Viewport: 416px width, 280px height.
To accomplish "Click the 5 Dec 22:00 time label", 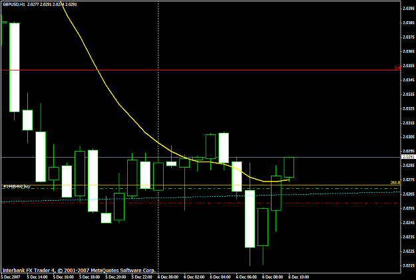I will click(x=142, y=277).
